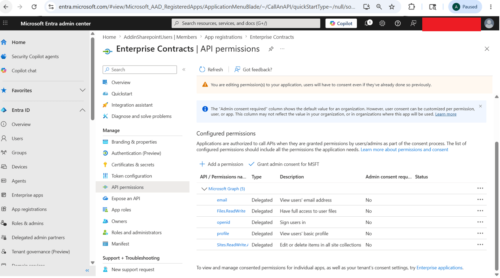Open Roles and administrators in app menu

pos(136,233)
